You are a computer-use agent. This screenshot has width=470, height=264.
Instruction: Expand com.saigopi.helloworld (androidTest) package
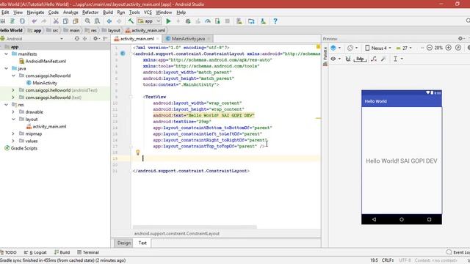13,90
